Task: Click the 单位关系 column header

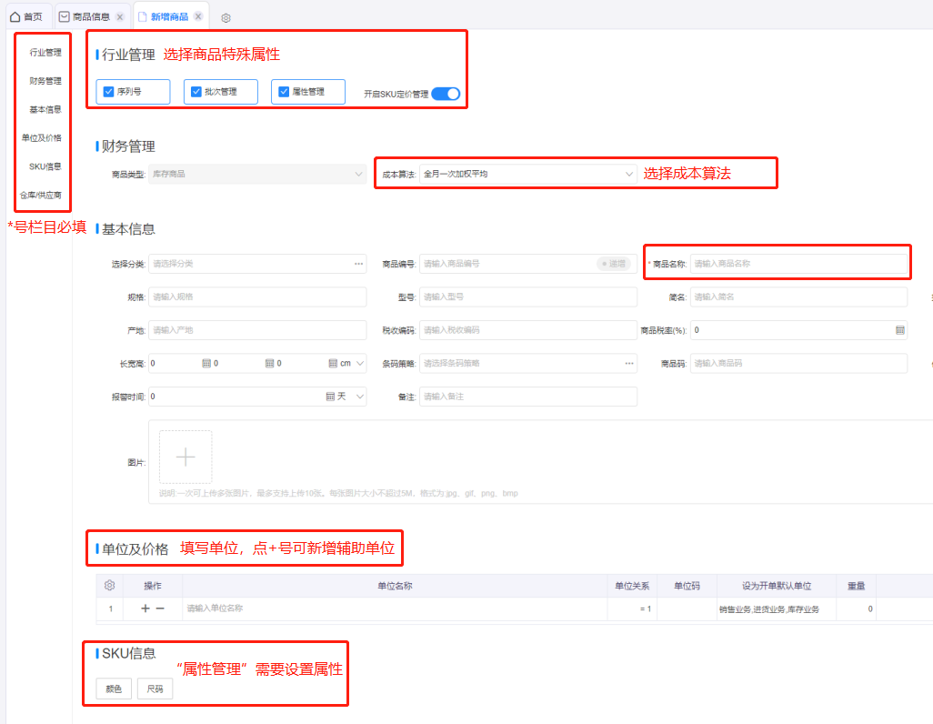Action: point(632,586)
